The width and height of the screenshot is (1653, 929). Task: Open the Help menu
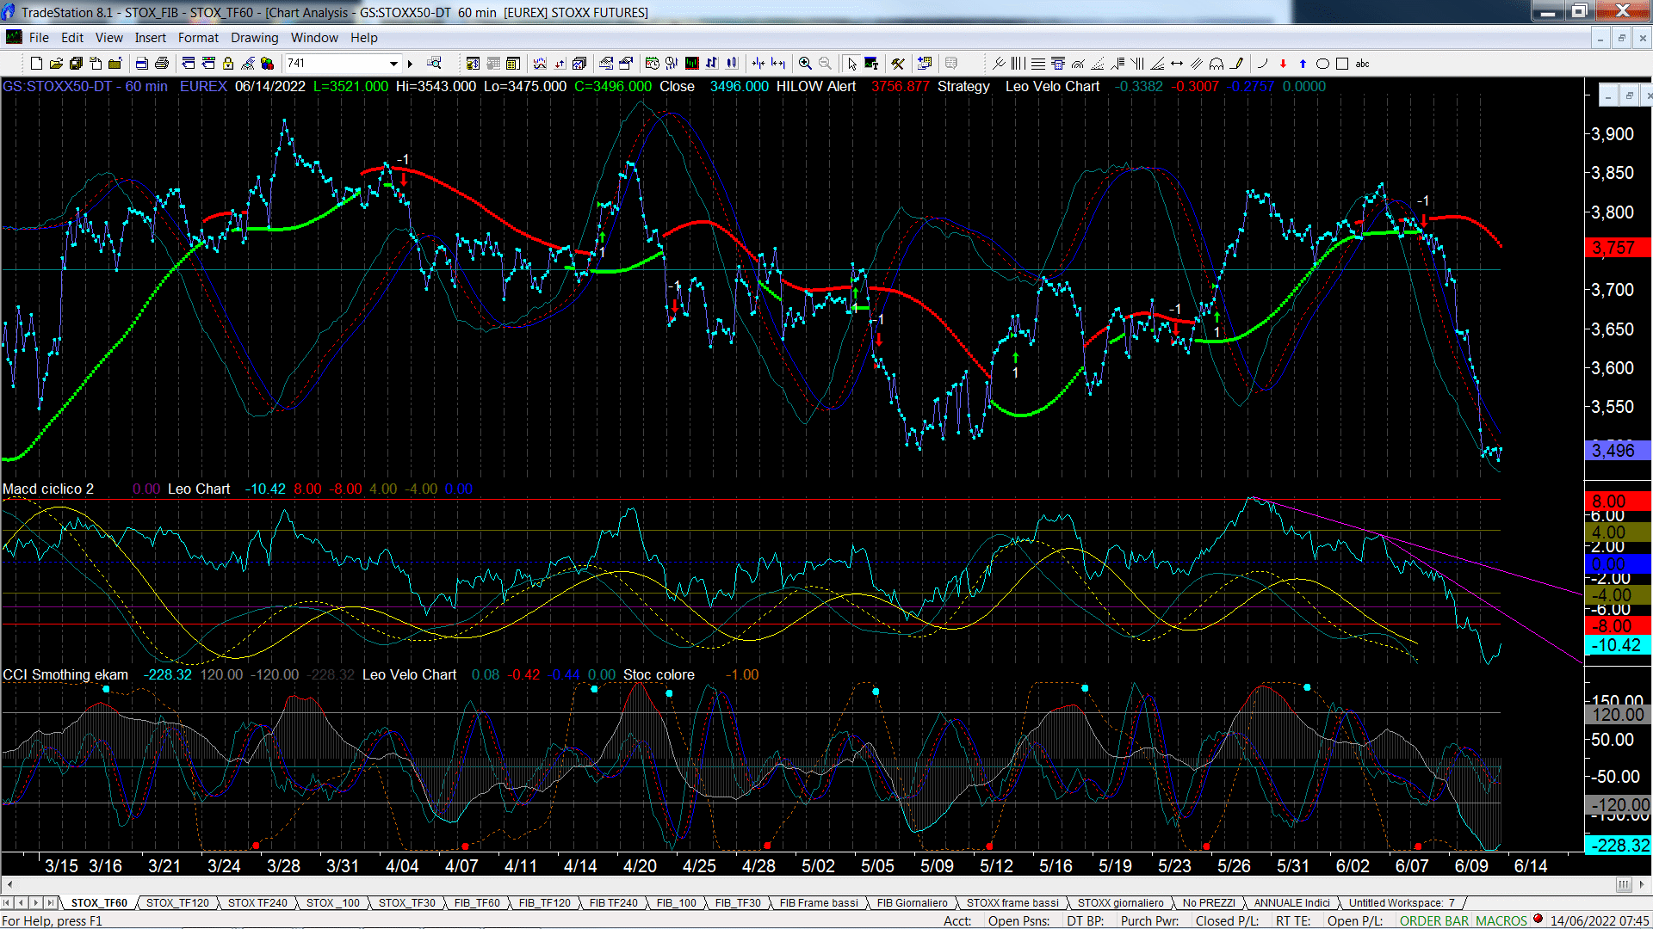[363, 37]
